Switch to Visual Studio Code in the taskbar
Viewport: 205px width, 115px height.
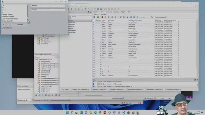(124, 112)
